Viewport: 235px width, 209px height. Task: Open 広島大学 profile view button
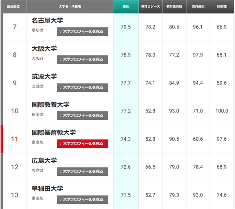83,171
